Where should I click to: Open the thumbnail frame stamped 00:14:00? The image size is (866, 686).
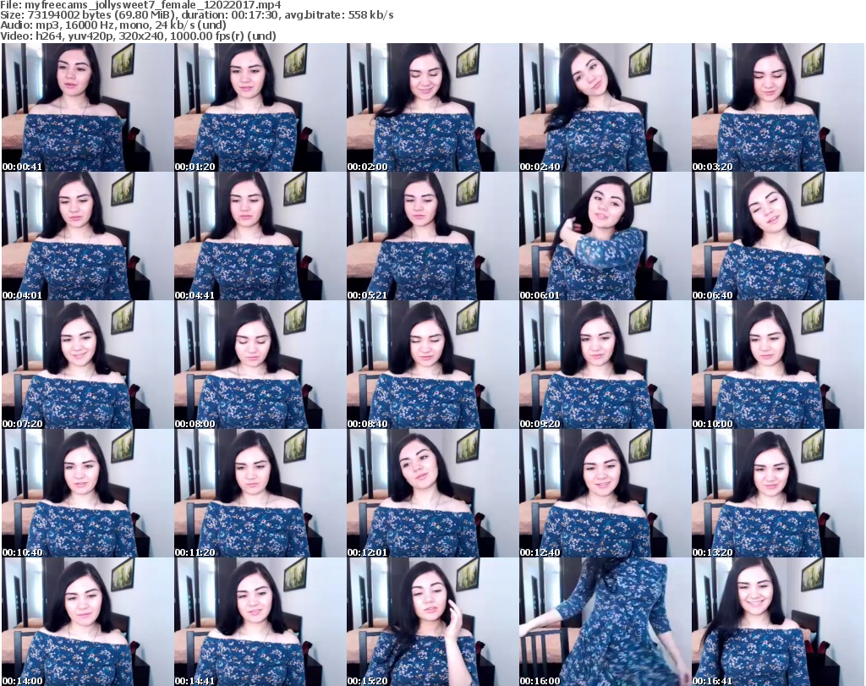[x=87, y=622]
